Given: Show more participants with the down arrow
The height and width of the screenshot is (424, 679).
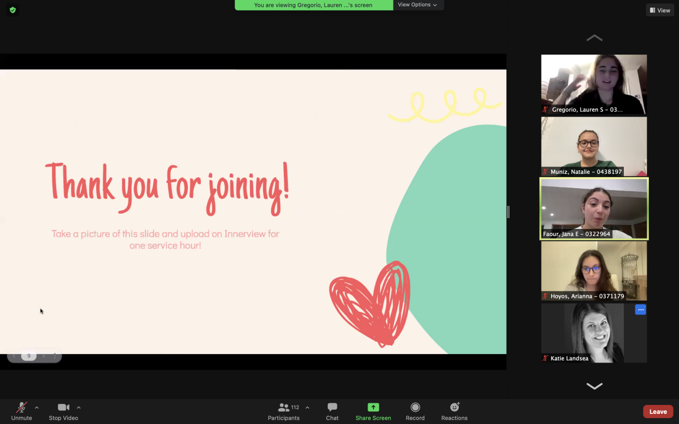Looking at the screenshot, I should pyautogui.click(x=594, y=386).
